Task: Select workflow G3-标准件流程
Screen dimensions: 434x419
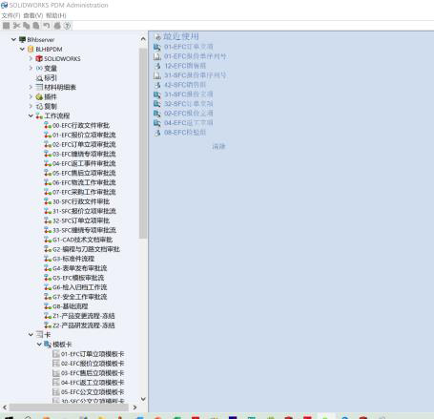Action: 73,259
